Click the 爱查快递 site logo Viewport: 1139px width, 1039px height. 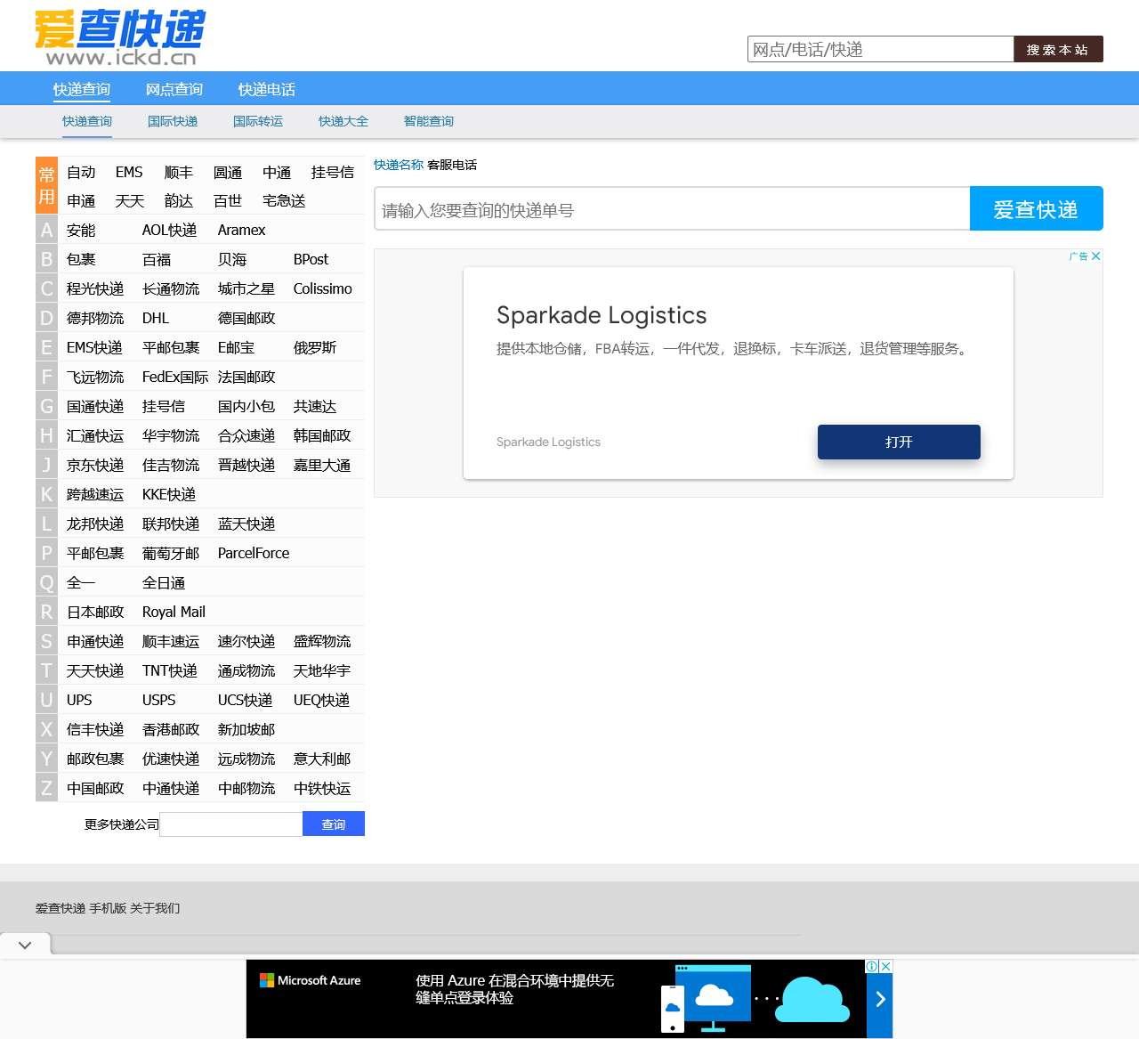[119, 37]
